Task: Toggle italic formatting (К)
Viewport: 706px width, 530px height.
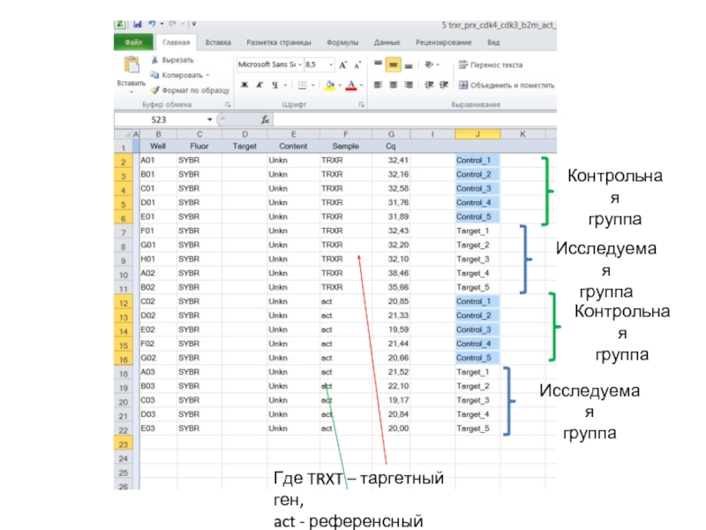Action: tap(259, 85)
